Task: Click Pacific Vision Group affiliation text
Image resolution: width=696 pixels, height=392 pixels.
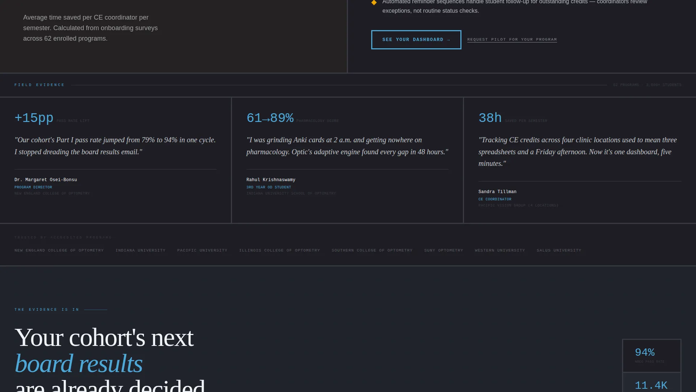Action: point(518,205)
